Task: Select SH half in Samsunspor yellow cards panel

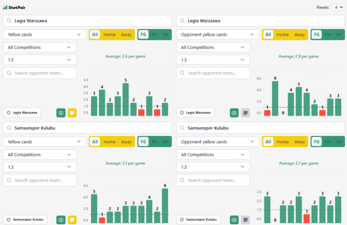Action: tap(165, 142)
